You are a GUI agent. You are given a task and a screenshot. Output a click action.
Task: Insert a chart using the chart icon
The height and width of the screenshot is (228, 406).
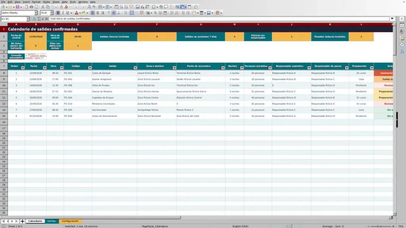point(142,7)
